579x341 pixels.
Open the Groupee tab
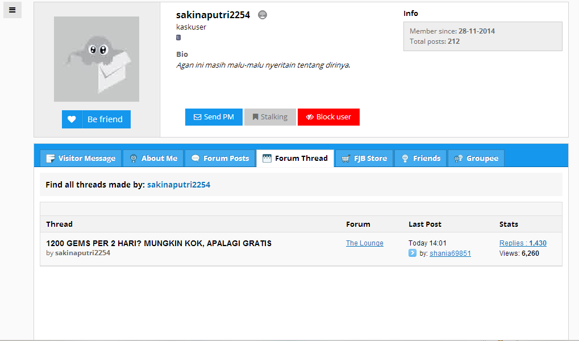tap(476, 158)
